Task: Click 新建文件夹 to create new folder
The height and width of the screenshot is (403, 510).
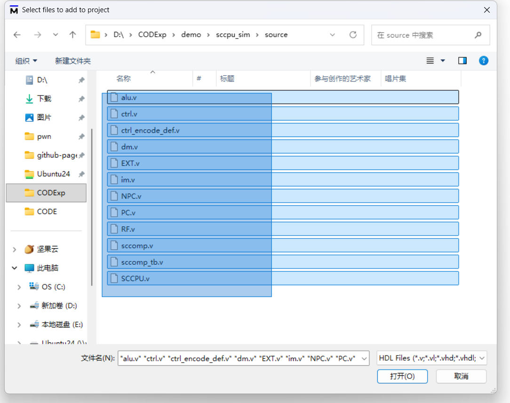Action: point(72,61)
